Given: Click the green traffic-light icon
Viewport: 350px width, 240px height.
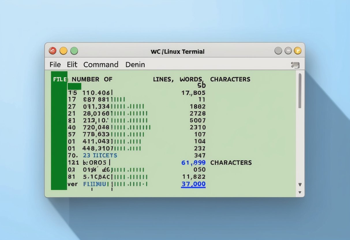Looking at the screenshot, I should [x=74, y=50].
